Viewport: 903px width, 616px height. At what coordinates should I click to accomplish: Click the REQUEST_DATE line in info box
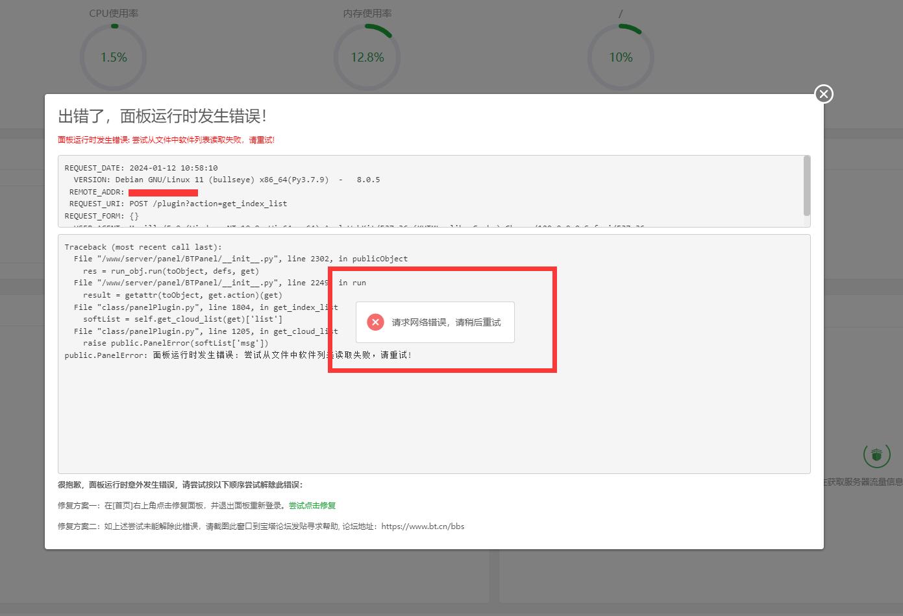[x=141, y=168]
